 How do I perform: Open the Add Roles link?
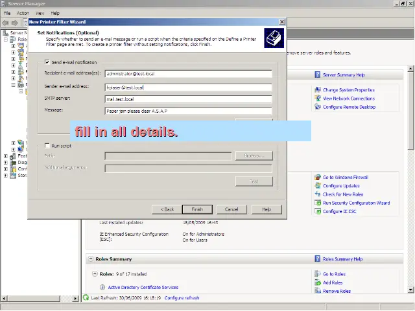[x=333, y=282]
